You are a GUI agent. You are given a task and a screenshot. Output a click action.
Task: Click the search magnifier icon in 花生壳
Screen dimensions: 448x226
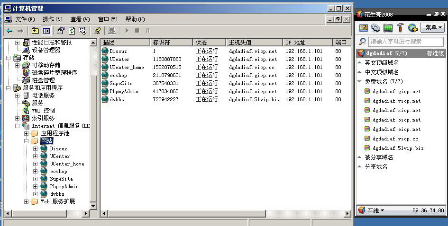tap(362, 41)
